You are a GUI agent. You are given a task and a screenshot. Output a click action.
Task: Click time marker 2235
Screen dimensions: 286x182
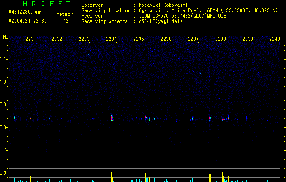click(139, 39)
